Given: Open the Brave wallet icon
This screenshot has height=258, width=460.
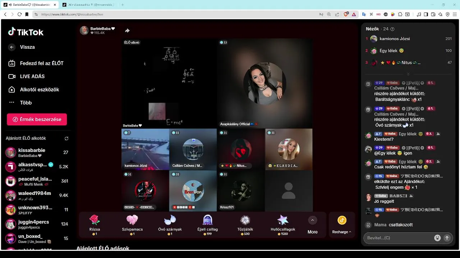Looking at the screenshot, I should [x=433, y=14].
